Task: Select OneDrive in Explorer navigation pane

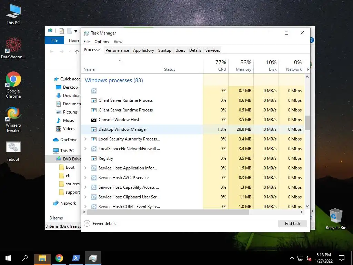Action: pos(65,140)
